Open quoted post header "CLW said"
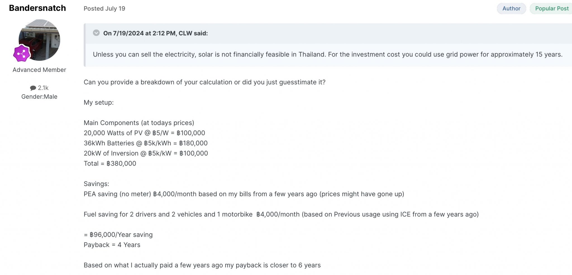This screenshot has width=572, height=275. (x=155, y=33)
